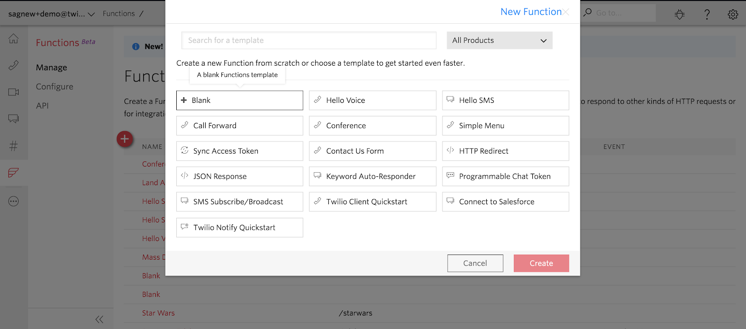Open the Star Wars function
This screenshot has width=746, height=329.
pos(159,313)
